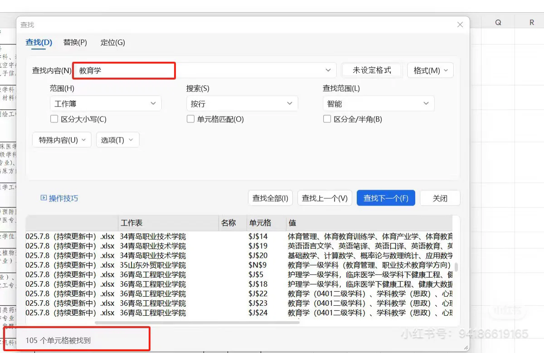Enable the 区分大小写(C) checkbox
The height and width of the screenshot is (353, 544).
(x=54, y=119)
